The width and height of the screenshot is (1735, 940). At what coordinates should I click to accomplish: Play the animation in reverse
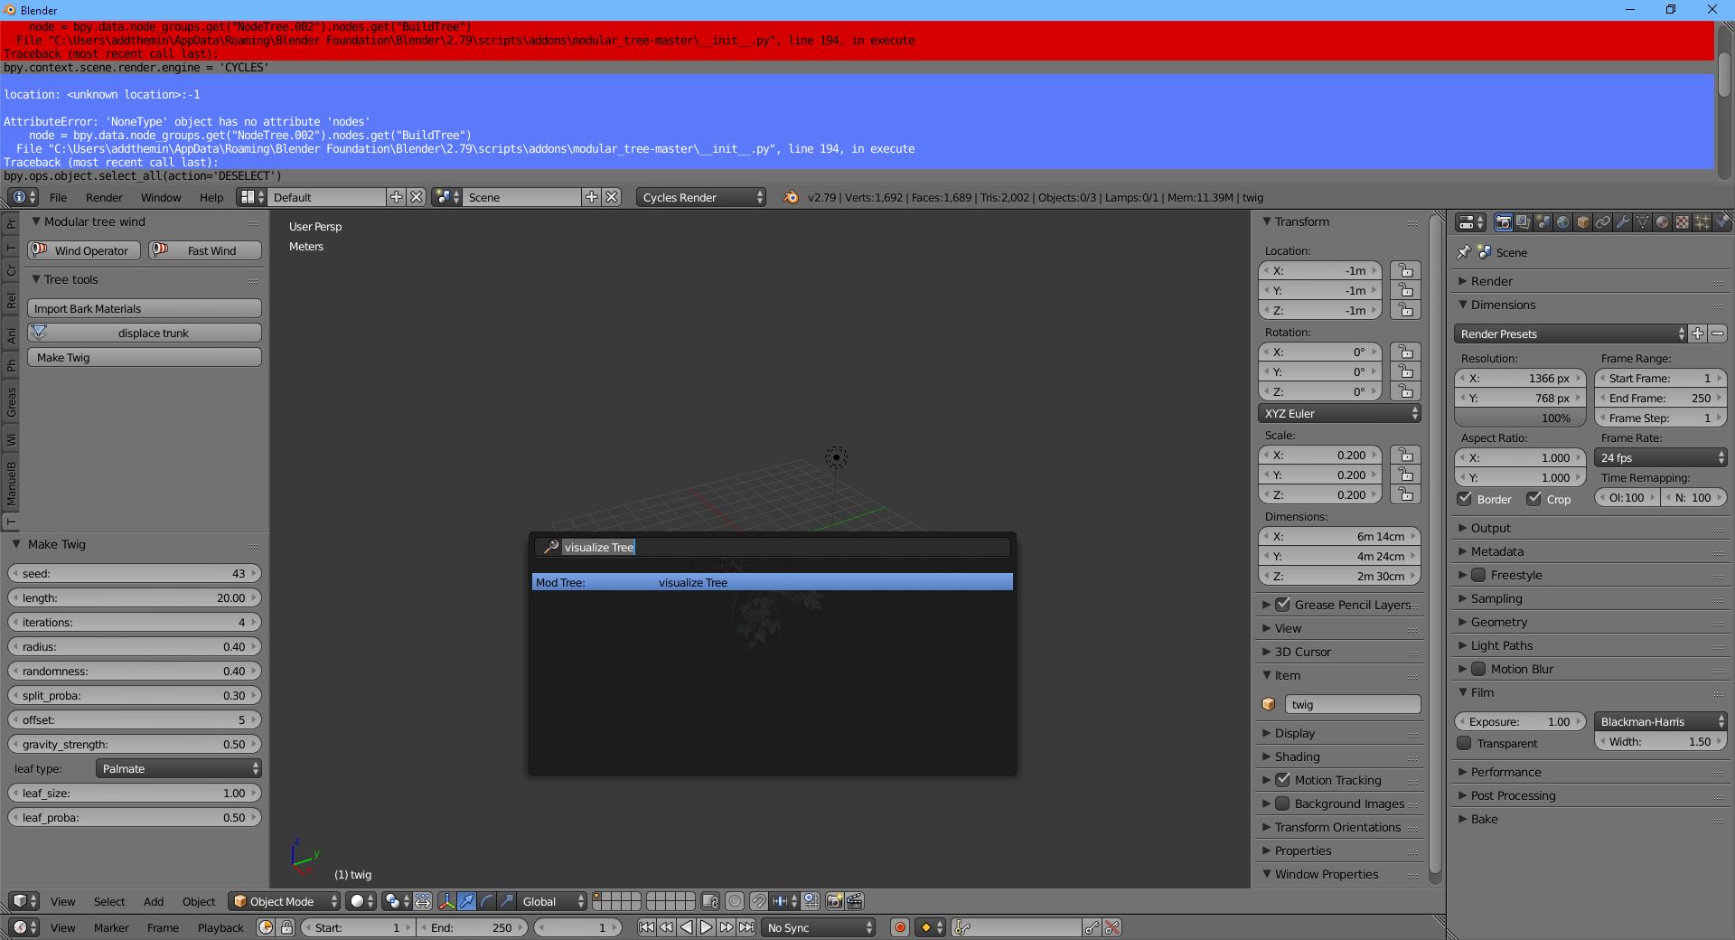[x=686, y=927]
